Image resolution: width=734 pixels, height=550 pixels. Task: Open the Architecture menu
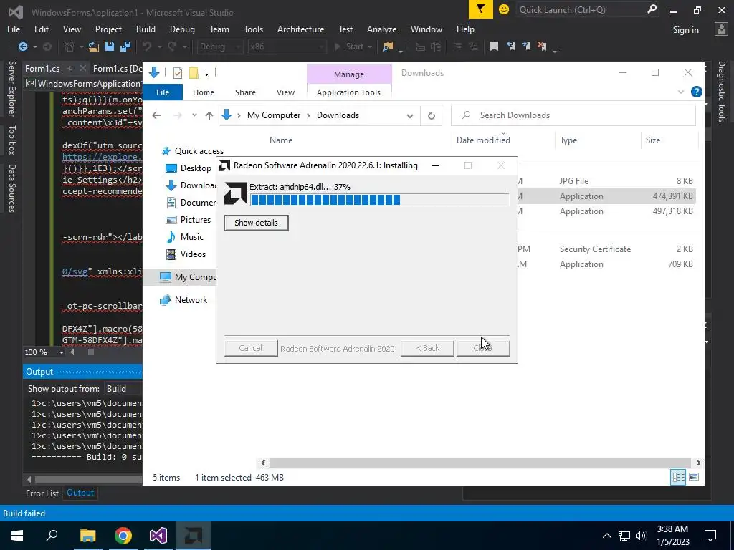(x=300, y=29)
